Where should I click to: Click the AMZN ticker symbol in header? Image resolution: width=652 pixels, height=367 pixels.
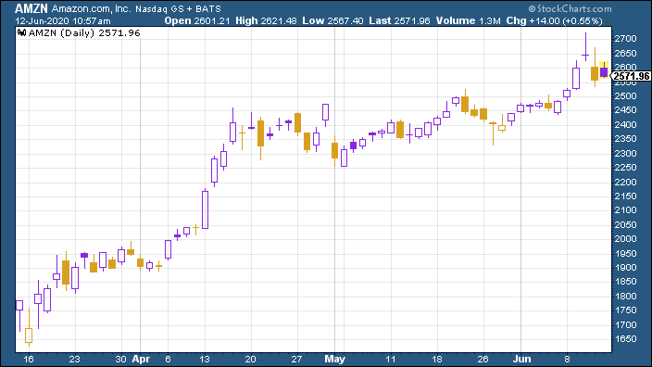[31, 8]
